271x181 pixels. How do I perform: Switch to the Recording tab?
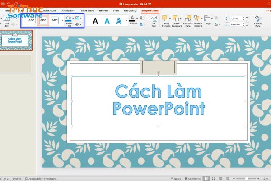130,10
